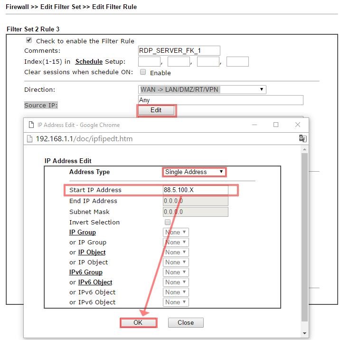Click the Source IP Edit button
Viewport: 340px width, 340px height.
click(x=156, y=110)
